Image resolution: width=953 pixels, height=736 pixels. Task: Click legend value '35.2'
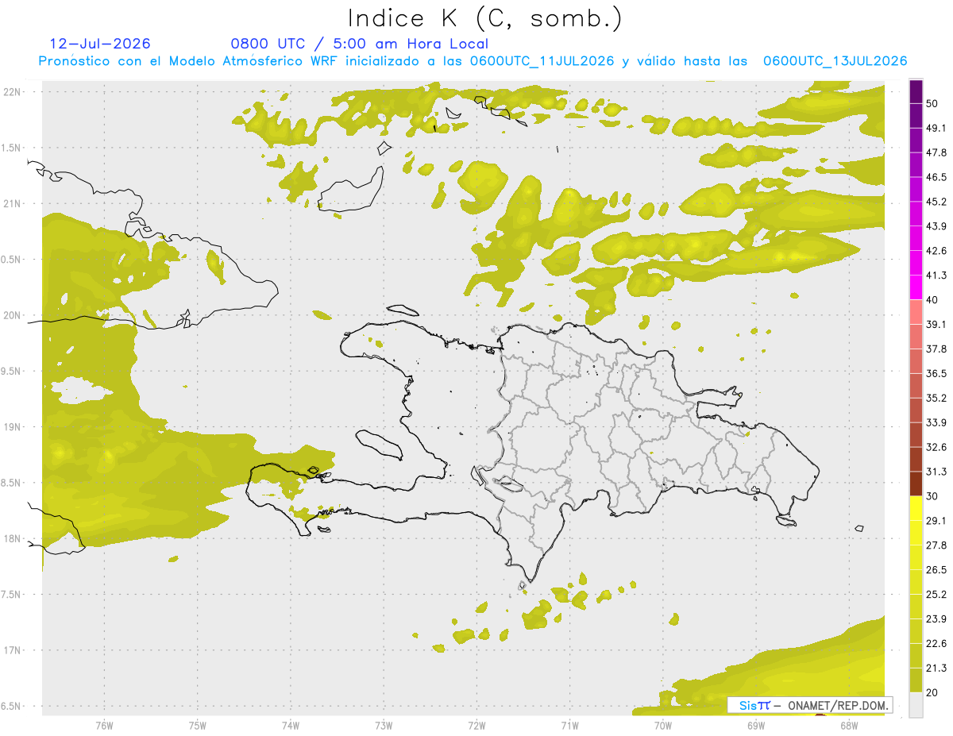point(936,398)
